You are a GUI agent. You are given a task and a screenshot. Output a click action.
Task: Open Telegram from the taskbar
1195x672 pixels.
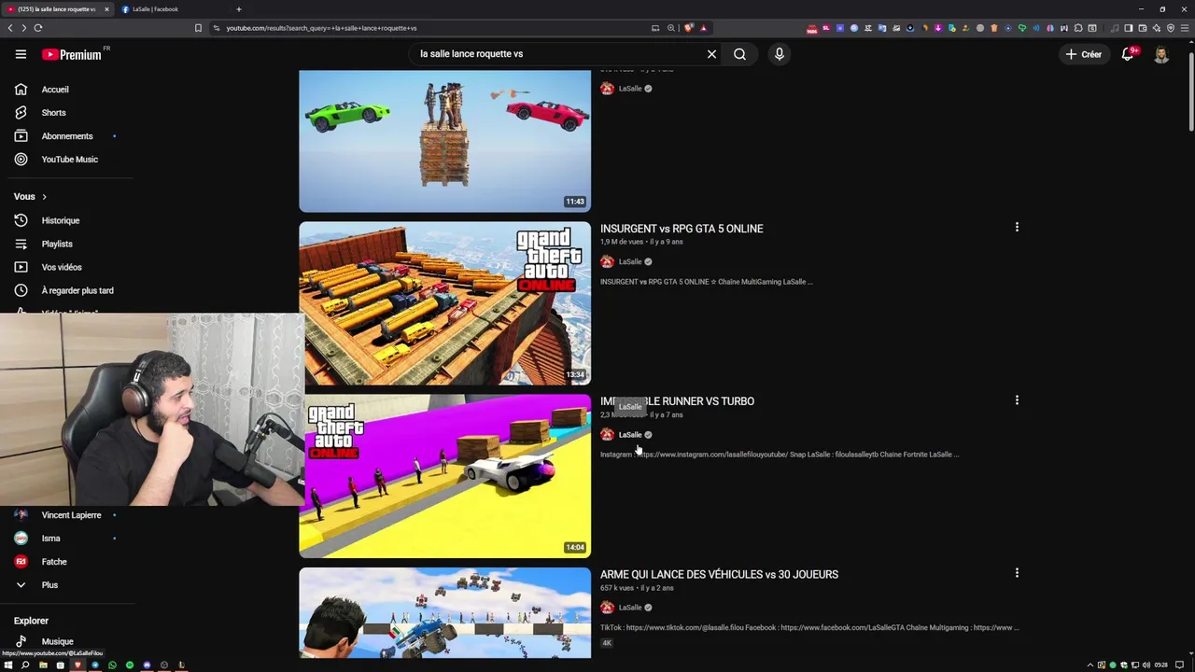click(95, 665)
